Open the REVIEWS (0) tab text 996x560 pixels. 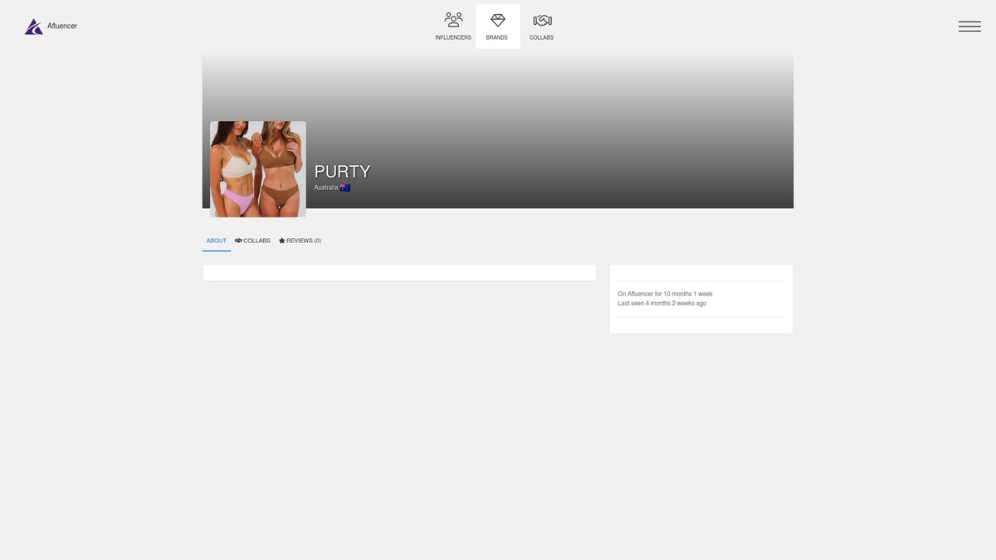(x=304, y=241)
